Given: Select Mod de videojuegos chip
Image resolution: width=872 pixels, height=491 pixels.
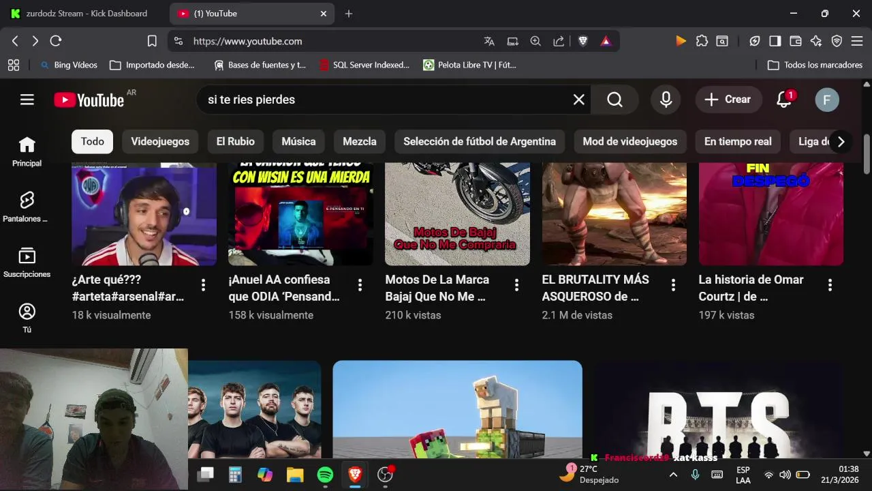Looking at the screenshot, I should (630, 142).
